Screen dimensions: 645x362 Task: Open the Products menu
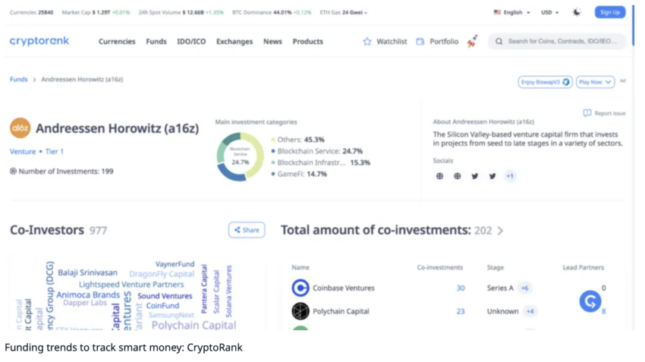(307, 42)
